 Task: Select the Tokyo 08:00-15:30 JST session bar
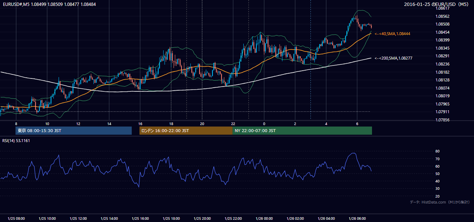coord(73,131)
